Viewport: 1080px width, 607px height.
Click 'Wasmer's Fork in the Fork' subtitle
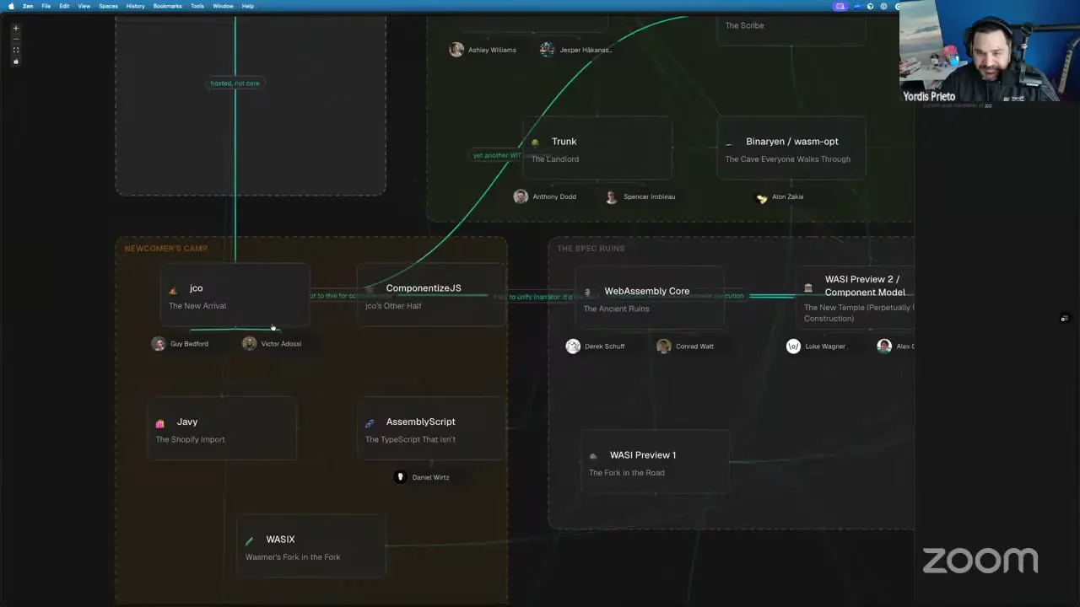coord(293,557)
